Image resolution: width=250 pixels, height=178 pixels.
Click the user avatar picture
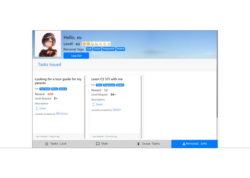click(48, 44)
